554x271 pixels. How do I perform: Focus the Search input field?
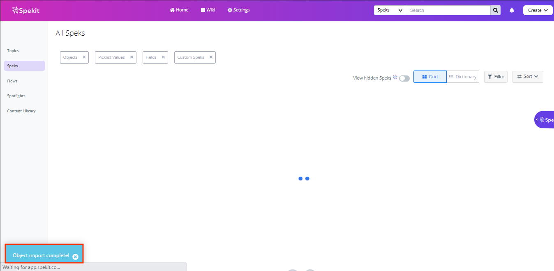point(448,10)
